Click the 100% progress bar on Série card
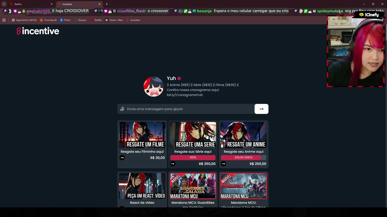The width and height of the screenshot is (387, 217). [193, 157]
